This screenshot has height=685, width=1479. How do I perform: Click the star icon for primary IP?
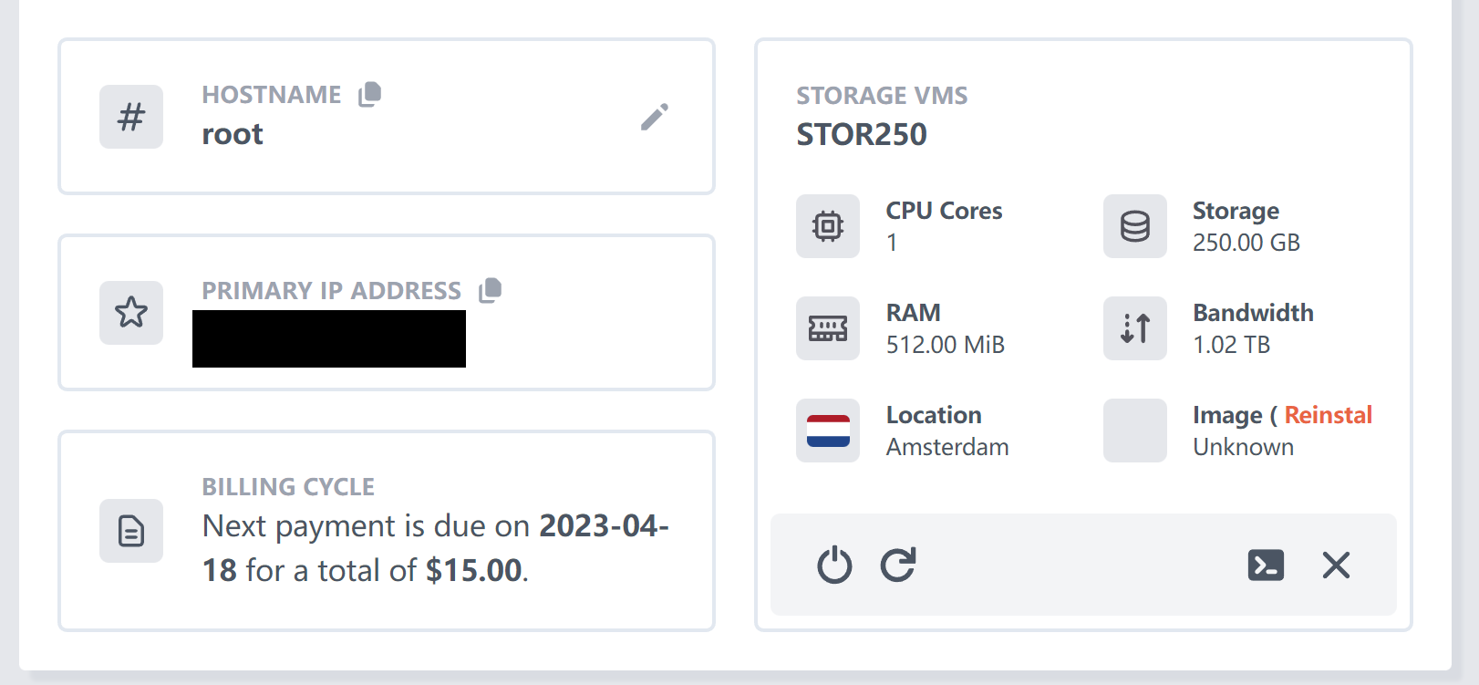coord(131,313)
